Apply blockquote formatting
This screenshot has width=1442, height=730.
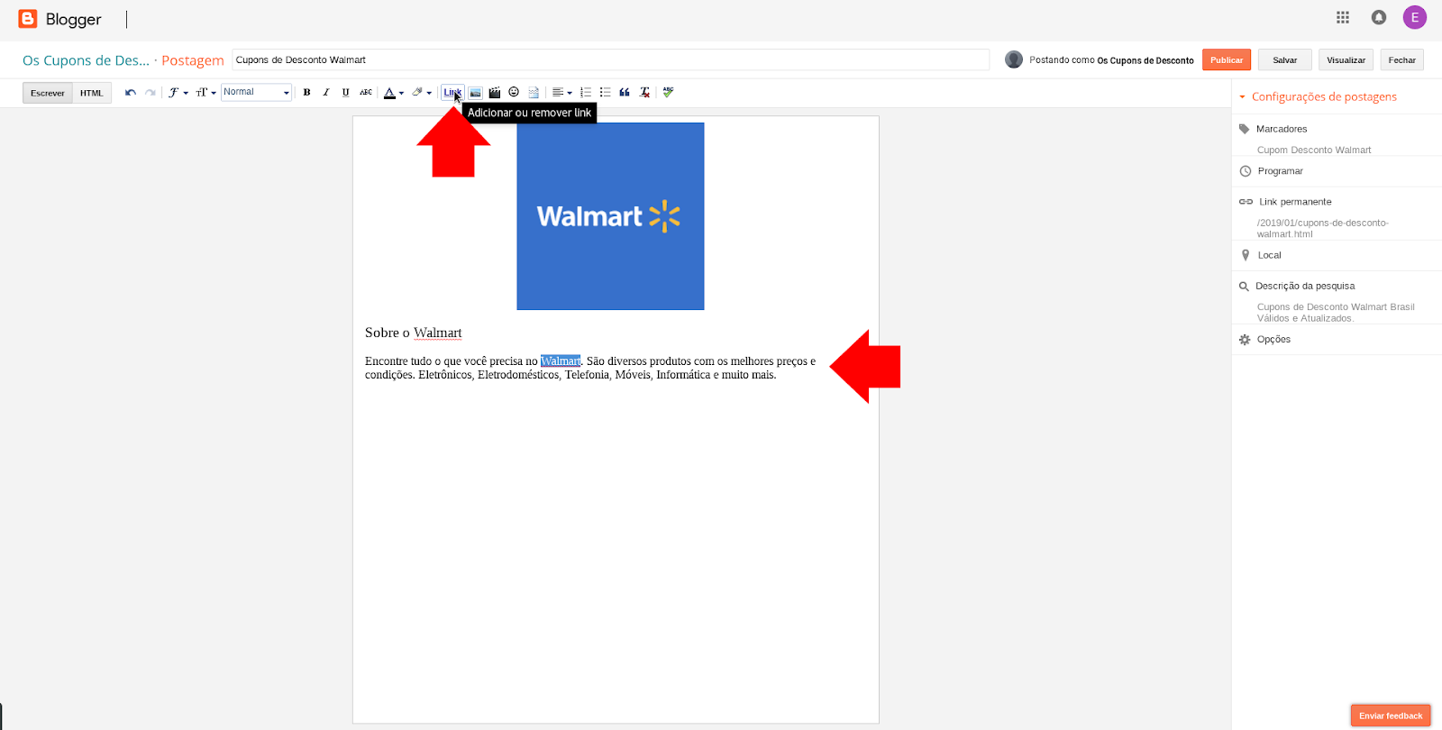(x=625, y=93)
